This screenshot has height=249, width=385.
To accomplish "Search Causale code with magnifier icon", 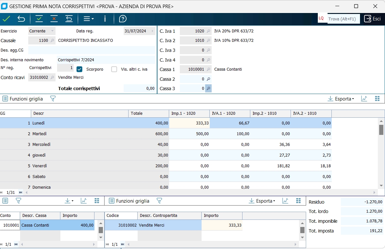I will [52, 41].
